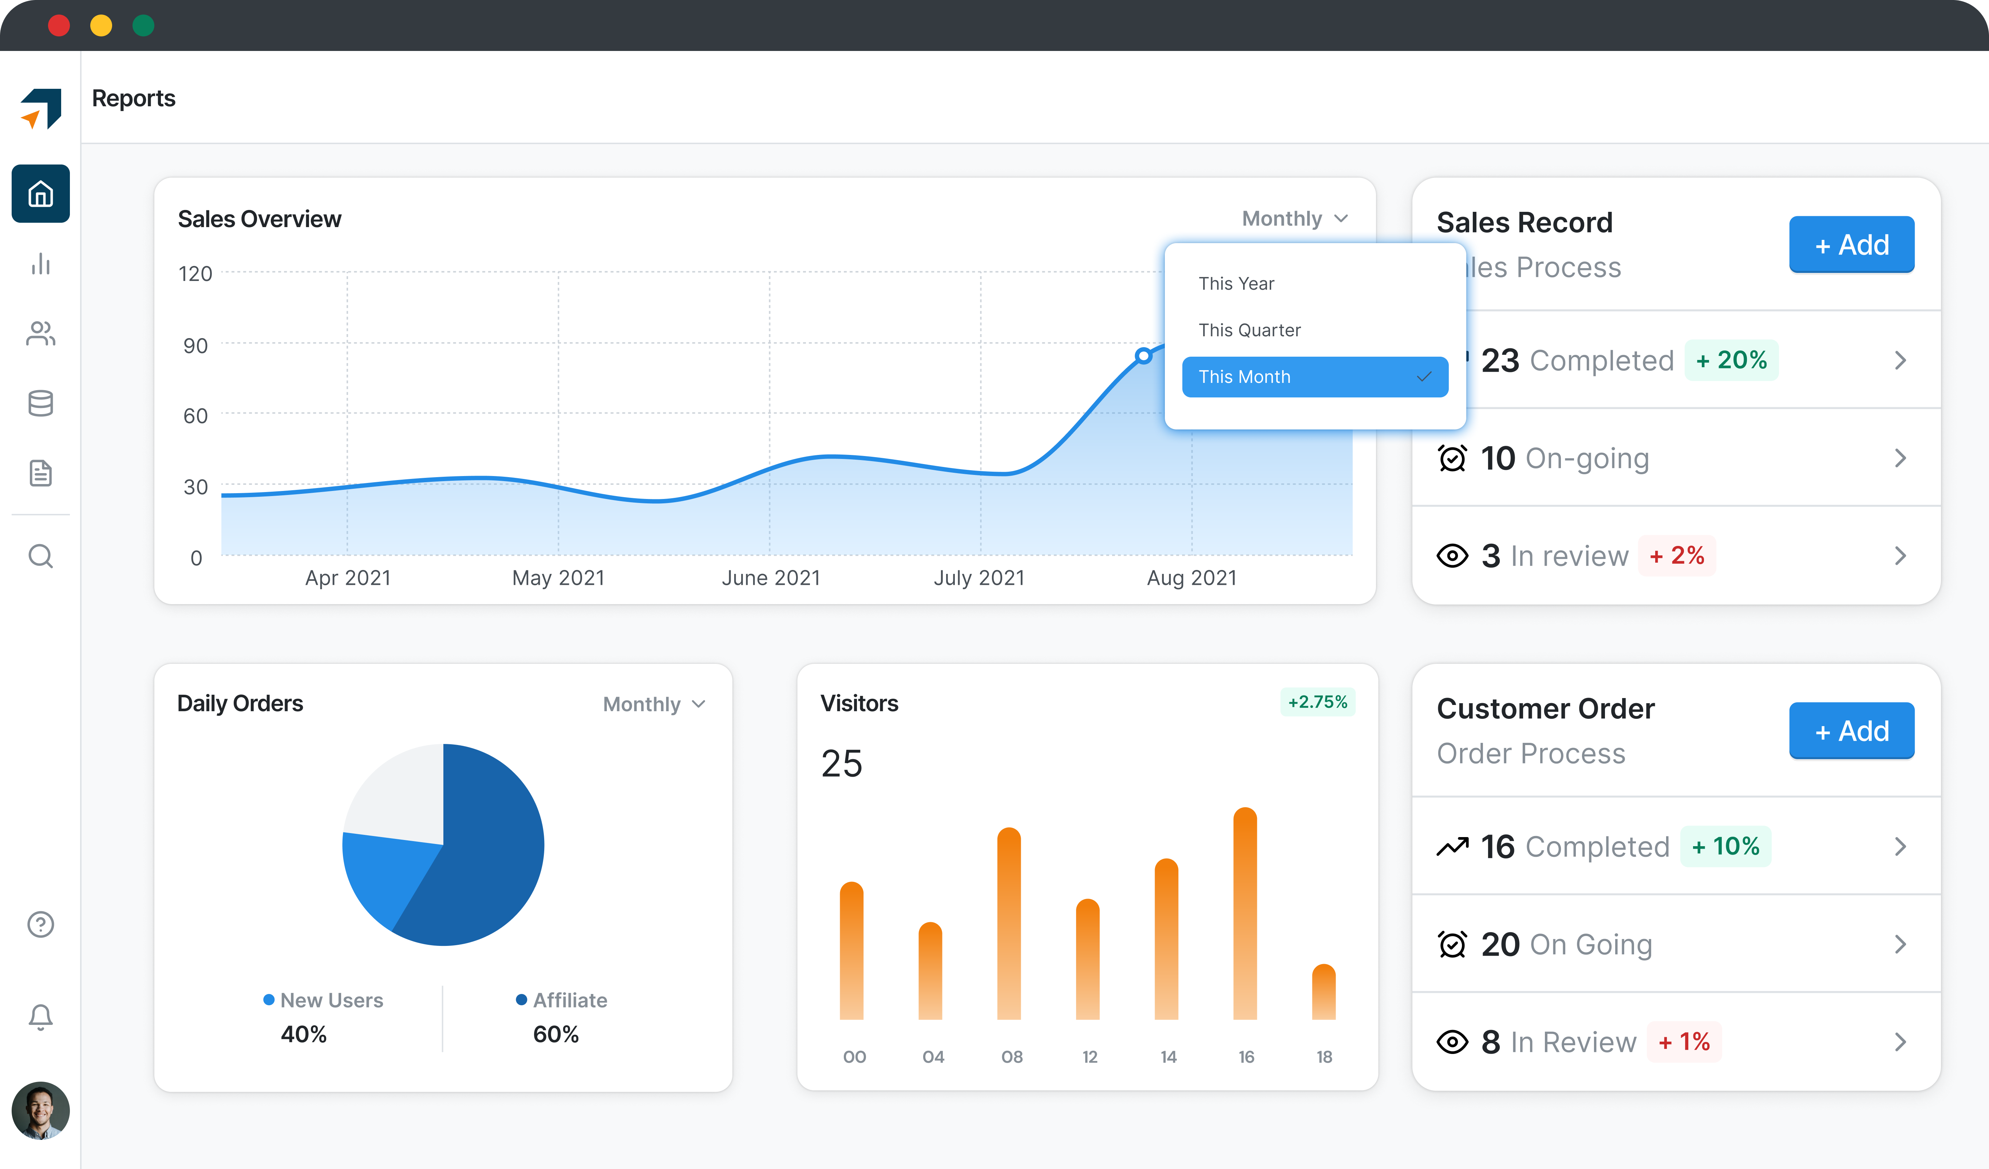
Task: Open the document icon in sidebar
Action: click(x=40, y=473)
